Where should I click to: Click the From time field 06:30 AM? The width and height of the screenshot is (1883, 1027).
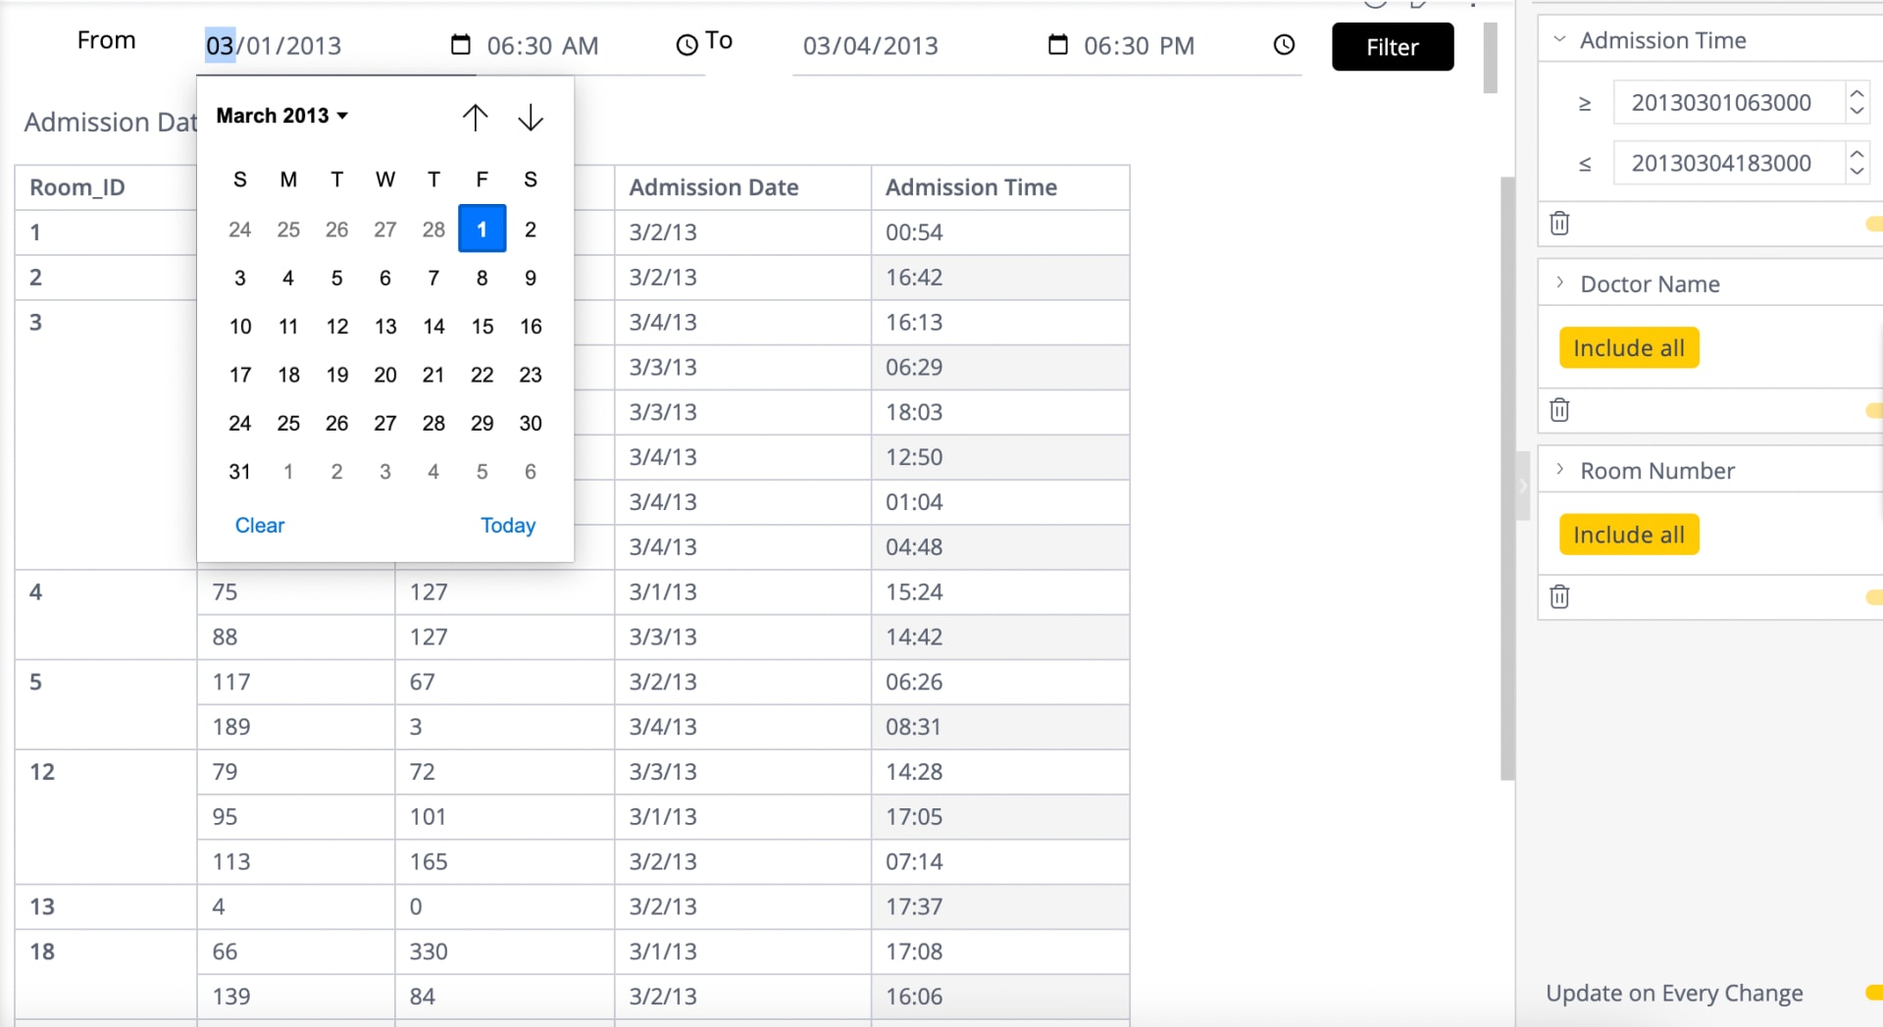(x=542, y=45)
